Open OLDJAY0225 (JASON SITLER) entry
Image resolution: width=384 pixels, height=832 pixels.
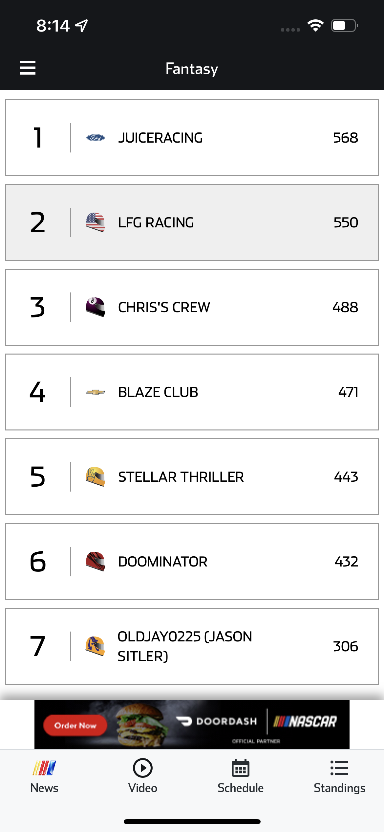(185, 646)
